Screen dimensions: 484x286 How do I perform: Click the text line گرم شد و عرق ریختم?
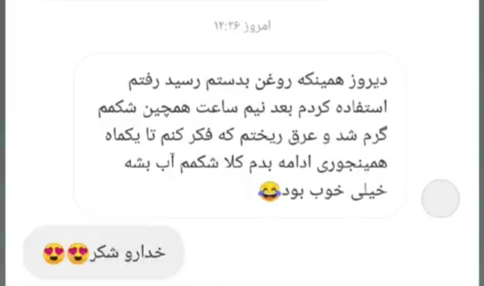[246, 136]
